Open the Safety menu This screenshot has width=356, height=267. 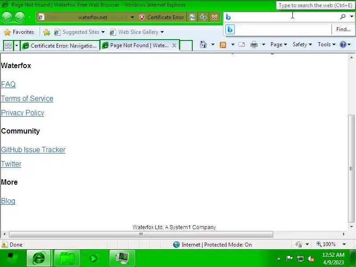[x=302, y=44]
